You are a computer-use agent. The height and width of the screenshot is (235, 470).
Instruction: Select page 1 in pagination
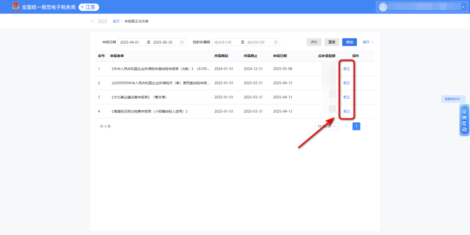pos(356,126)
